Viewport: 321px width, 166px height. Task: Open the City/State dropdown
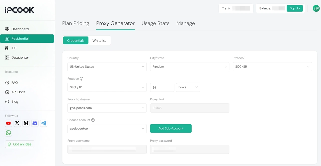click(x=190, y=67)
